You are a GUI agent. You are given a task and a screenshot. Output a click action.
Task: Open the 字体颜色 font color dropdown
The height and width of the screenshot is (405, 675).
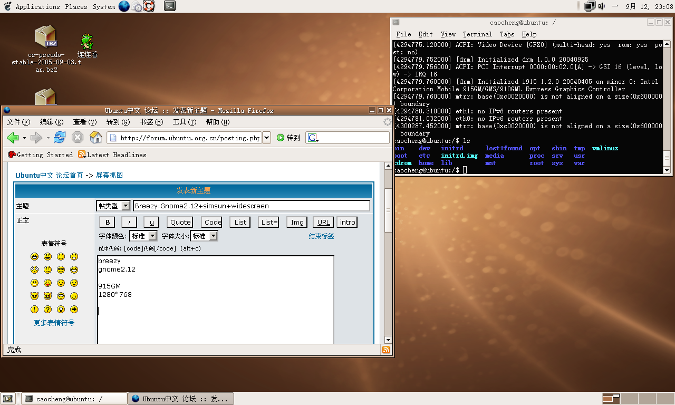coord(143,236)
